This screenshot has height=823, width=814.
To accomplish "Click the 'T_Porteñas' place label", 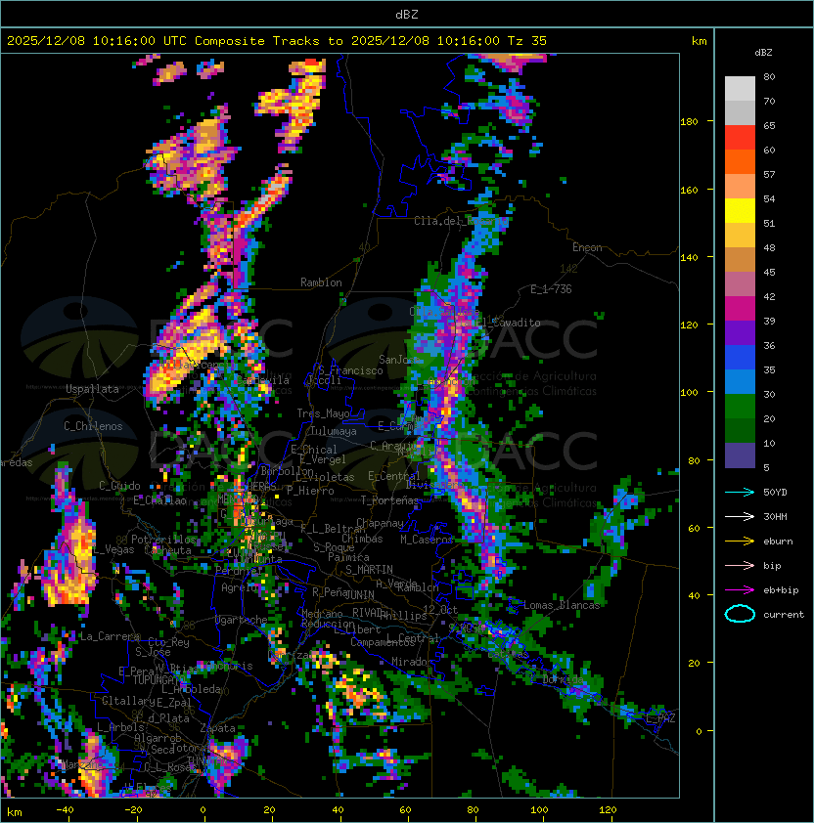I will tap(389, 500).
